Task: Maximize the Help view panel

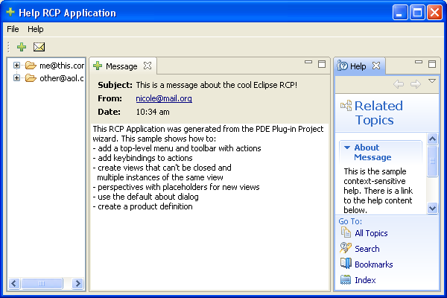Action: point(432,64)
